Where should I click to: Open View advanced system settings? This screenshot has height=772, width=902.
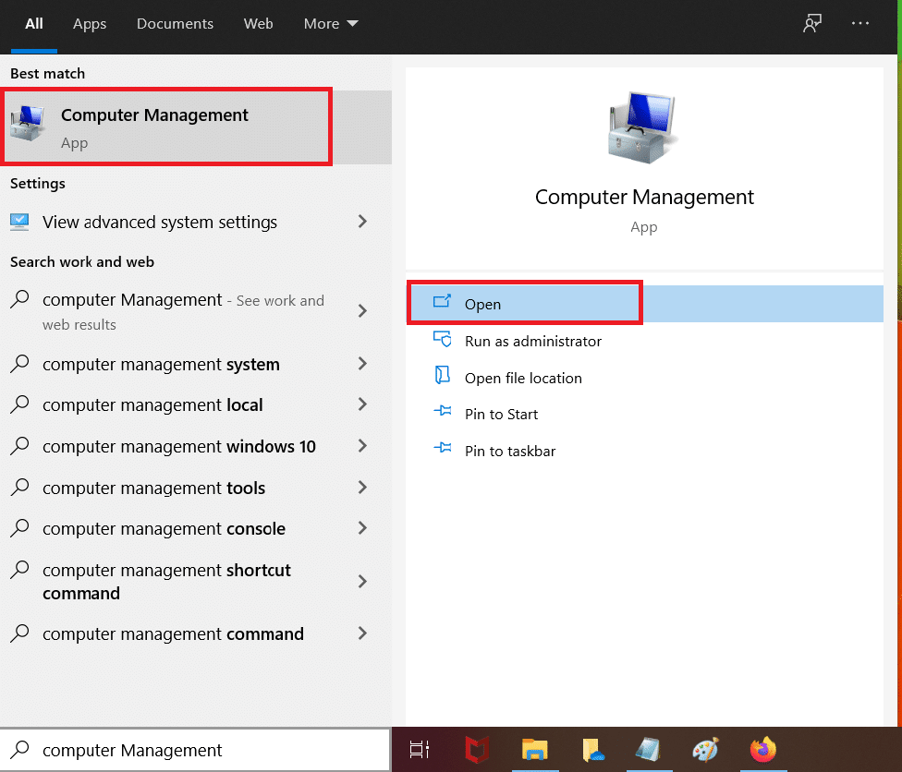(x=159, y=222)
